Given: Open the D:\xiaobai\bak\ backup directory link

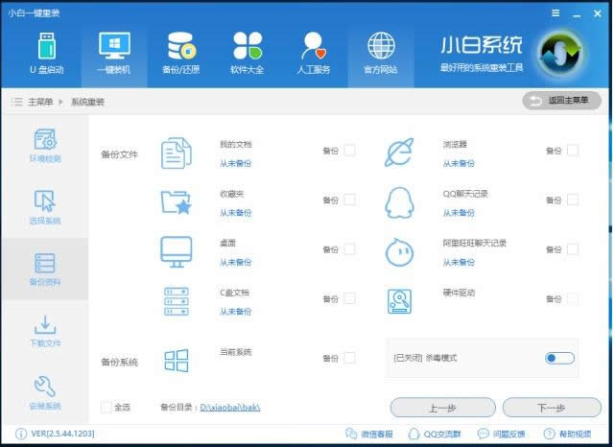Looking at the screenshot, I should (x=230, y=408).
